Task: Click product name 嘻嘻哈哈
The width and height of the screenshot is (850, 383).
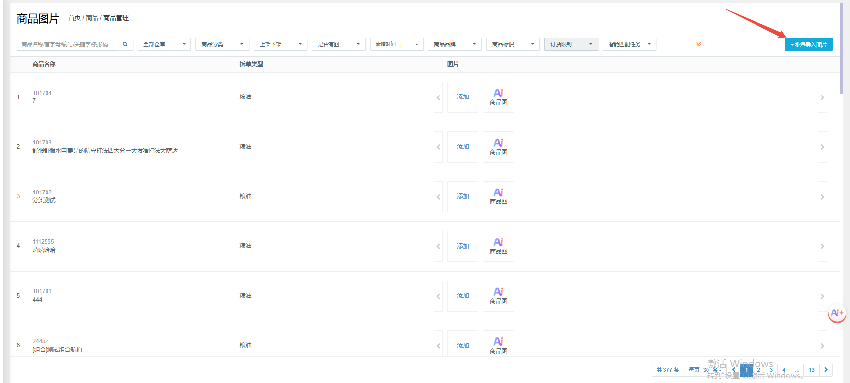Action: [x=44, y=250]
